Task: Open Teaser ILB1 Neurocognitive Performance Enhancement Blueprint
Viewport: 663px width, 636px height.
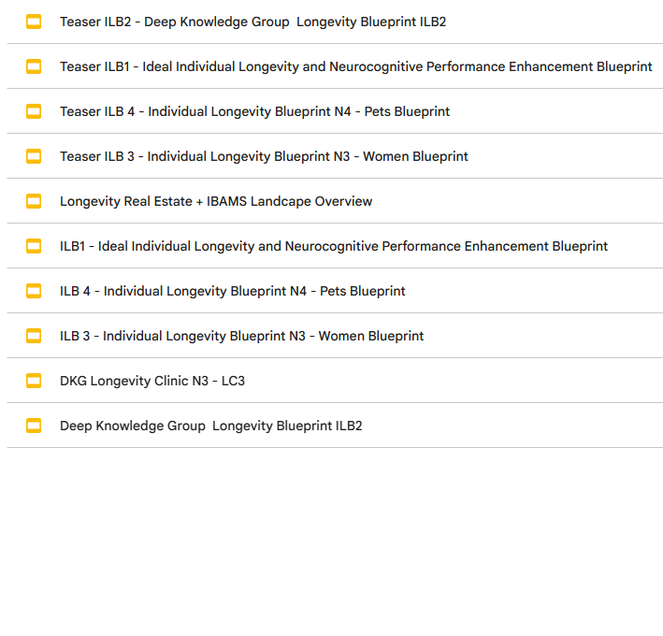Action: pyautogui.click(x=355, y=66)
